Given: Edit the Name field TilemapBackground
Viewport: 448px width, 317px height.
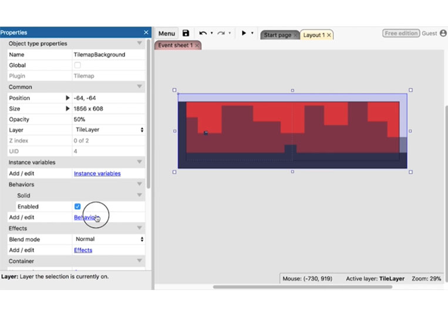Looking at the screenshot, I should [x=109, y=54].
